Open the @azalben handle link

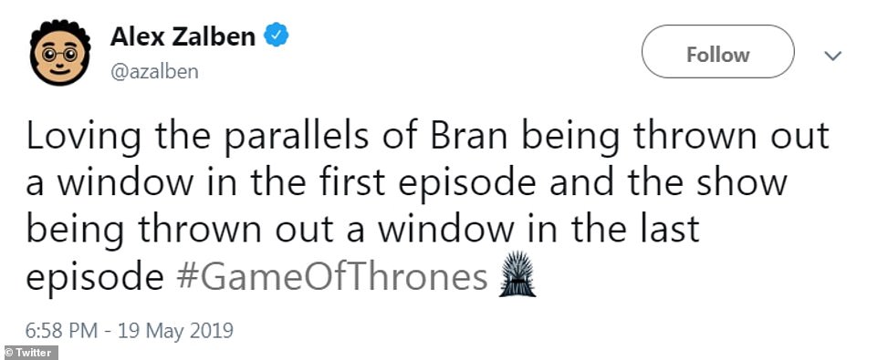click(154, 73)
